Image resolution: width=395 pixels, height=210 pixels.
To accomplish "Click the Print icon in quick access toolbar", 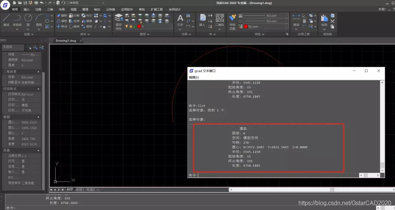I will pyautogui.click(x=36, y=3).
